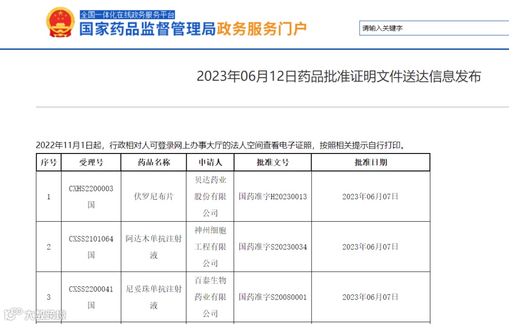Select serial number 1 cell
The height and width of the screenshot is (324, 509).
[49, 196]
